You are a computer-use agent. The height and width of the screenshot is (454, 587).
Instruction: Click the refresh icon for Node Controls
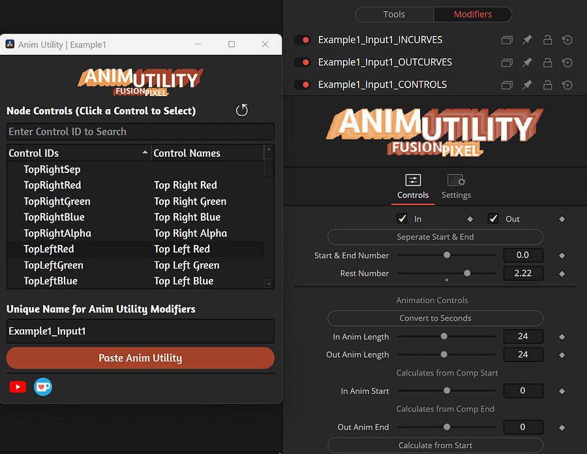[242, 110]
